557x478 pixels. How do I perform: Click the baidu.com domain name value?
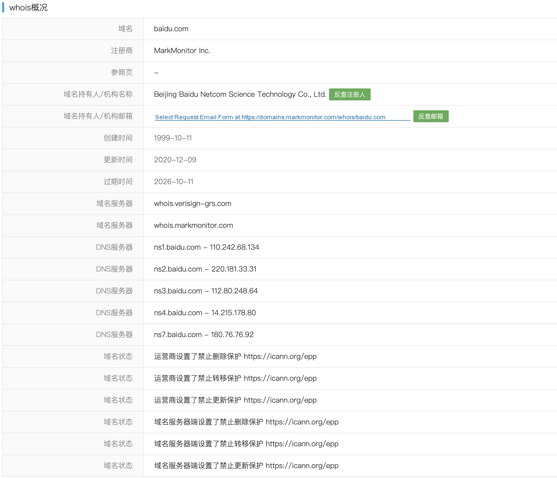[x=171, y=29]
